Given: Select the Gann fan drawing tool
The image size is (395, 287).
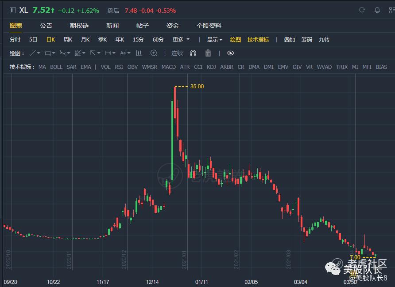Looking at the screenshot, I should [78, 53].
